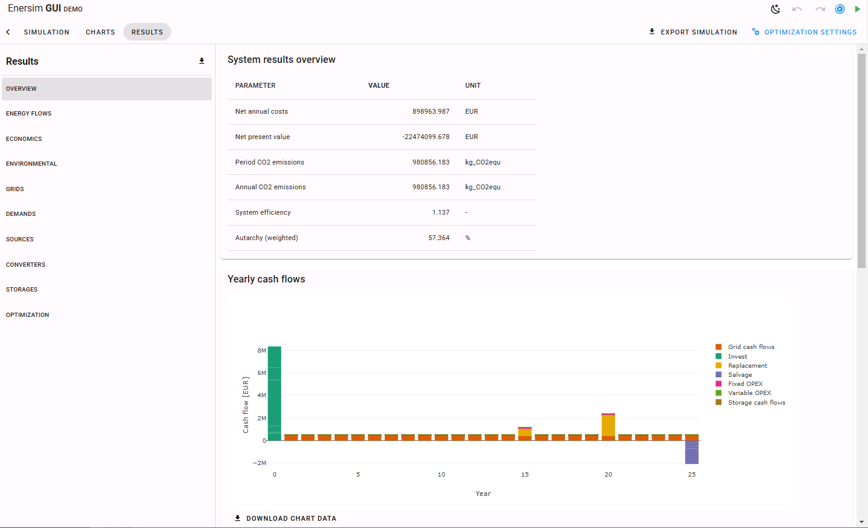Toggle Salvage series in chart legend
The image size is (868, 528).
(740, 375)
